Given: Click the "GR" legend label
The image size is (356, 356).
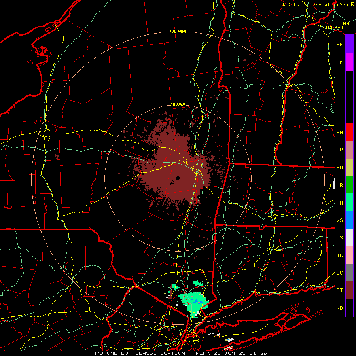Looking at the screenshot, I should tap(340, 150).
